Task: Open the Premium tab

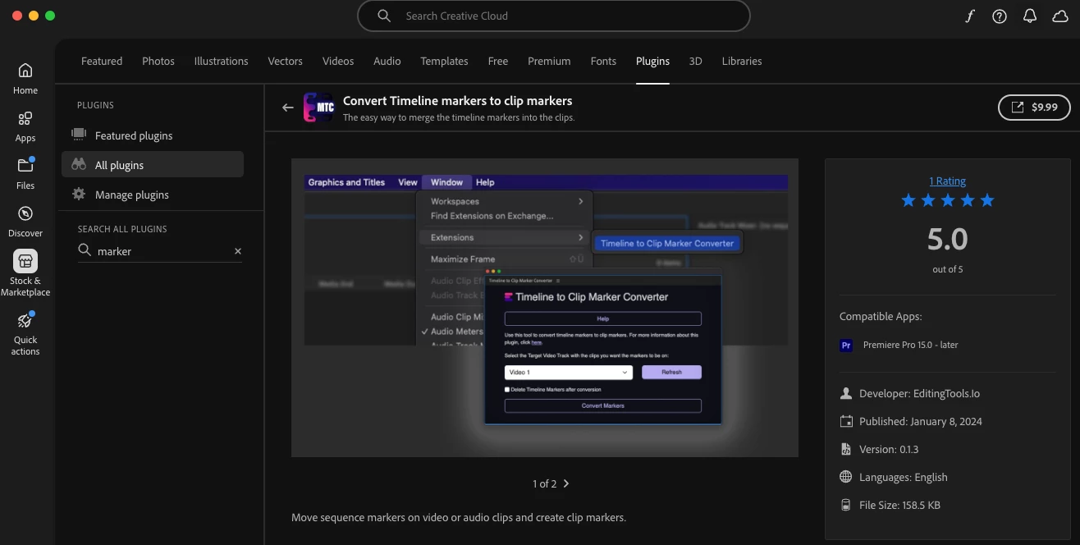Action: [x=549, y=61]
